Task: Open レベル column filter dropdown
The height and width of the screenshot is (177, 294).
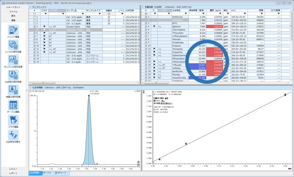Action: (122, 14)
